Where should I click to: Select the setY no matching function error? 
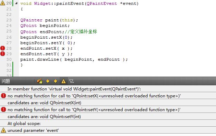pos(108,109)
